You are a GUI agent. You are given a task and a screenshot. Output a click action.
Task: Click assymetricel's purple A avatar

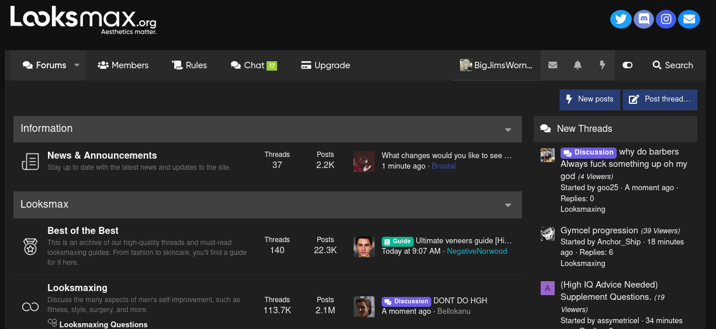[548, 288]
